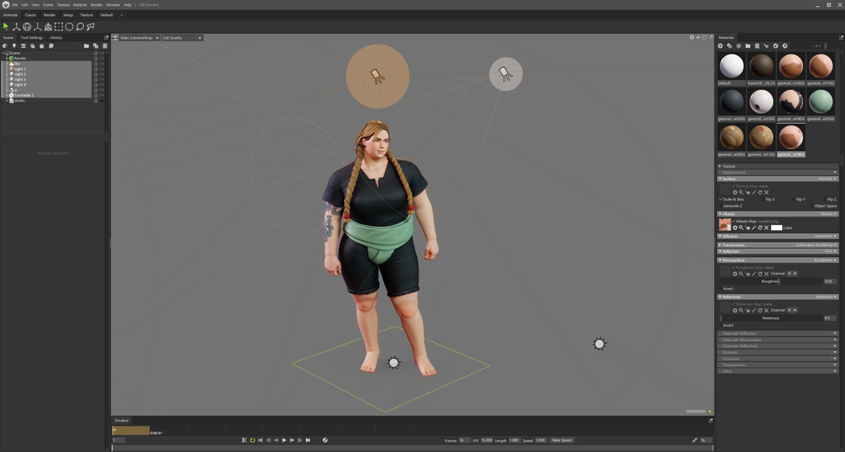Open viewport settings gear icon
Screen dimensions: 845x452
point(692,38)
